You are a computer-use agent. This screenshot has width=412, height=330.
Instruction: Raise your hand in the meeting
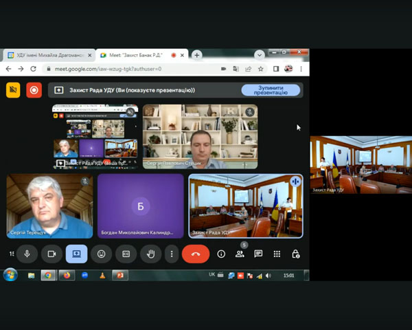pyautogui.click(x=151, y=254)
